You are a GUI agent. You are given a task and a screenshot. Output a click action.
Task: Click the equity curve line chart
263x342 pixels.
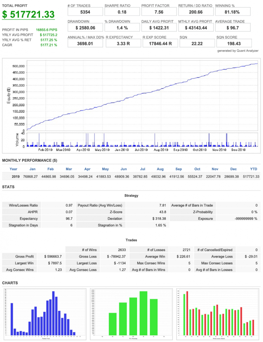tap(142, 97)
